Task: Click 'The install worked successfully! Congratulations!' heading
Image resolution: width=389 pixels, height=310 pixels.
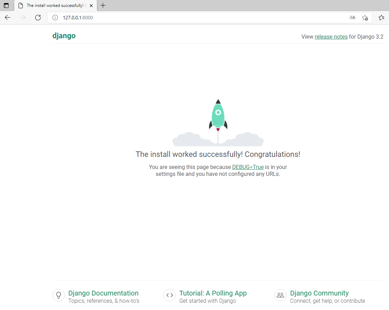Action: click(218, 154)
